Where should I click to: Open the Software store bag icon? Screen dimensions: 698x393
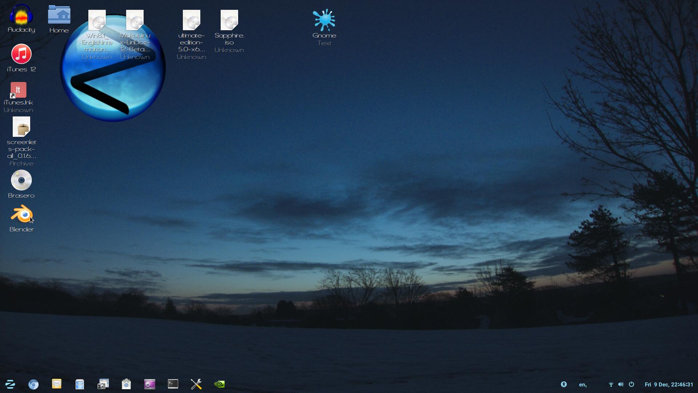point(126,384)
